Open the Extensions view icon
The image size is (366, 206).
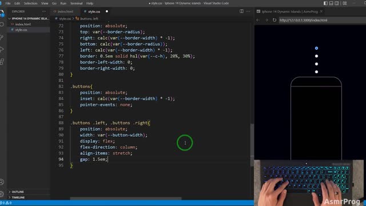[2, 62]
